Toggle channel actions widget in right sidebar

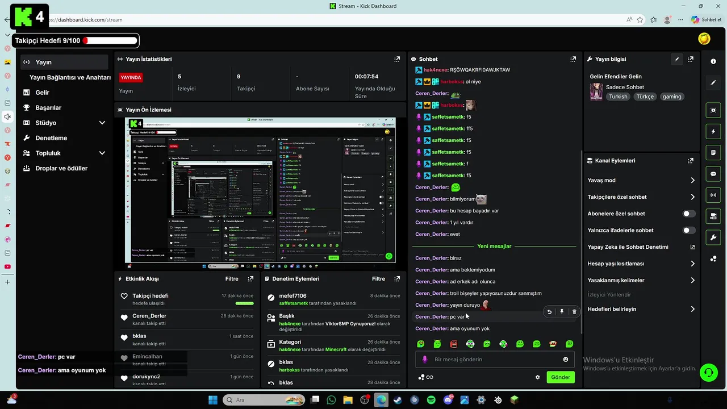point(713,216)
